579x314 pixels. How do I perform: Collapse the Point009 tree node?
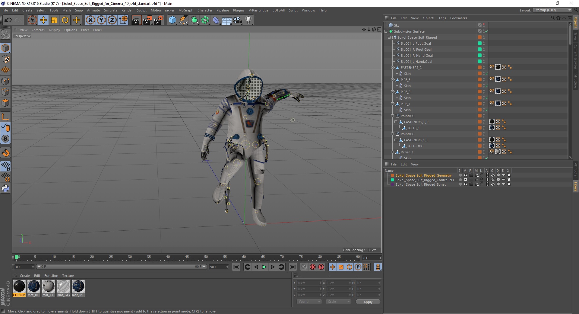click(393, 116)
